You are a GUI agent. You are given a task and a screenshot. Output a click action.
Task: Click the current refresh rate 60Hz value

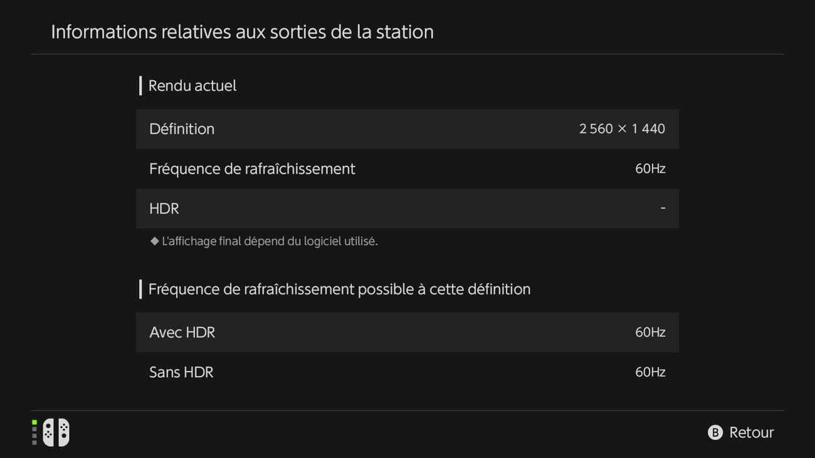(x=650, y=169)
